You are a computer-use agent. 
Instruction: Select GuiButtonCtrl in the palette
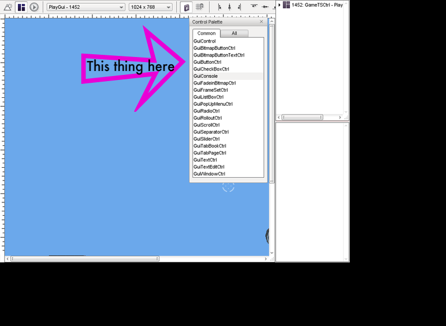208,62
